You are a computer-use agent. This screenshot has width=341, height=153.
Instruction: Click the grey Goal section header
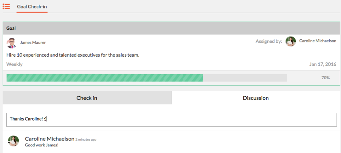(171, 28)
